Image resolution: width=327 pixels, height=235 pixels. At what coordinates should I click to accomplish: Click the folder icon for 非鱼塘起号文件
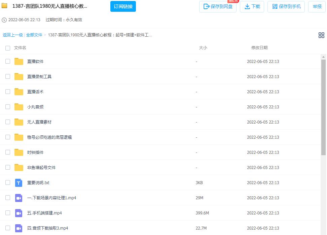(19, 167)
